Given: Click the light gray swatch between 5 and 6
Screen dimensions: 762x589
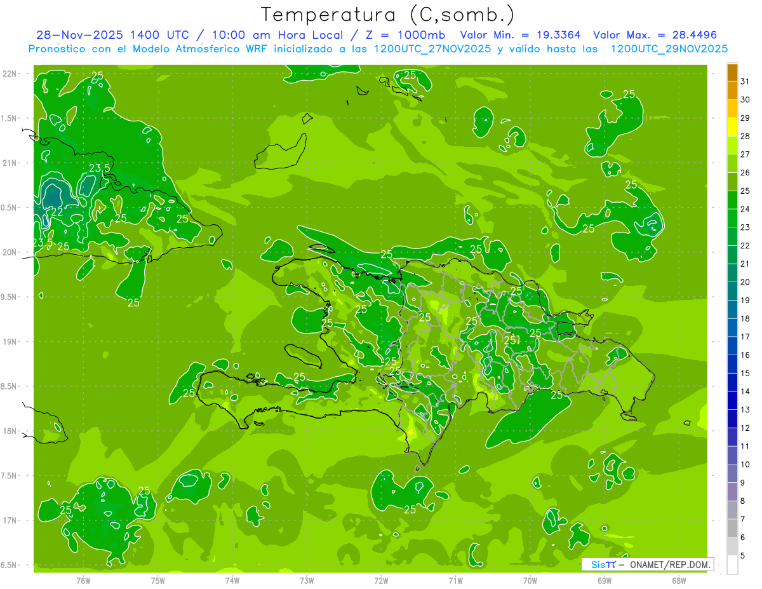Looking at the screenshot, I should pos(732,546).
